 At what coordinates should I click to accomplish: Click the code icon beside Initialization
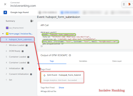click(22, 69)
